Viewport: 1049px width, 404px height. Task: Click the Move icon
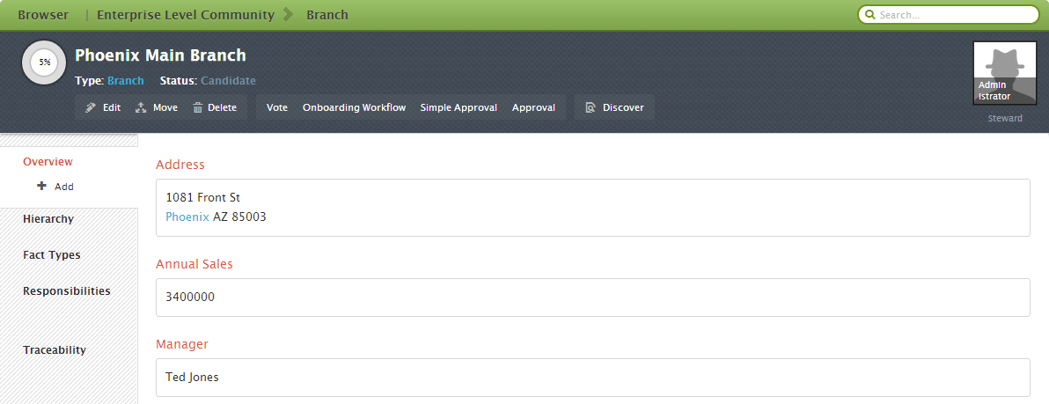(141, 107)
